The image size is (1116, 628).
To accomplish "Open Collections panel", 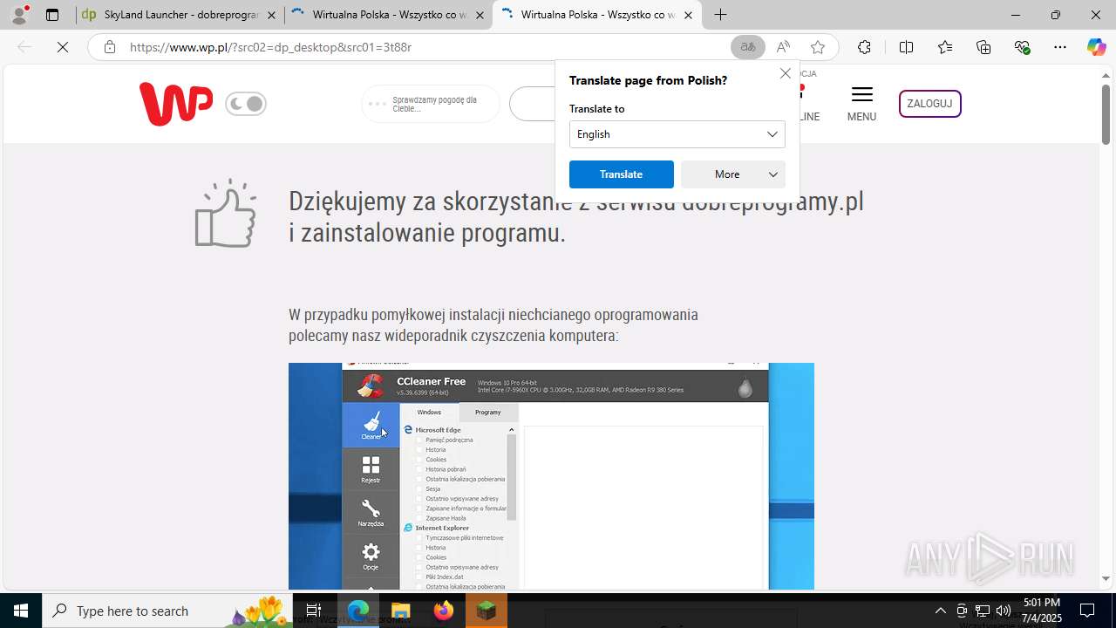I will tap(983, 47).
